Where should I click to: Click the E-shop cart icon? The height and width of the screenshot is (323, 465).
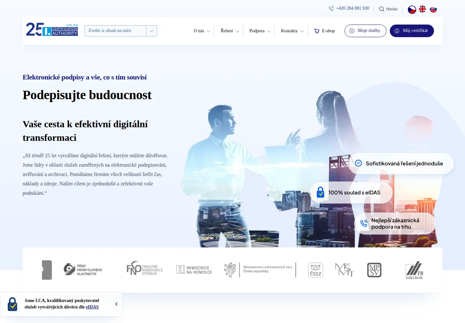[x=317, y=31]
